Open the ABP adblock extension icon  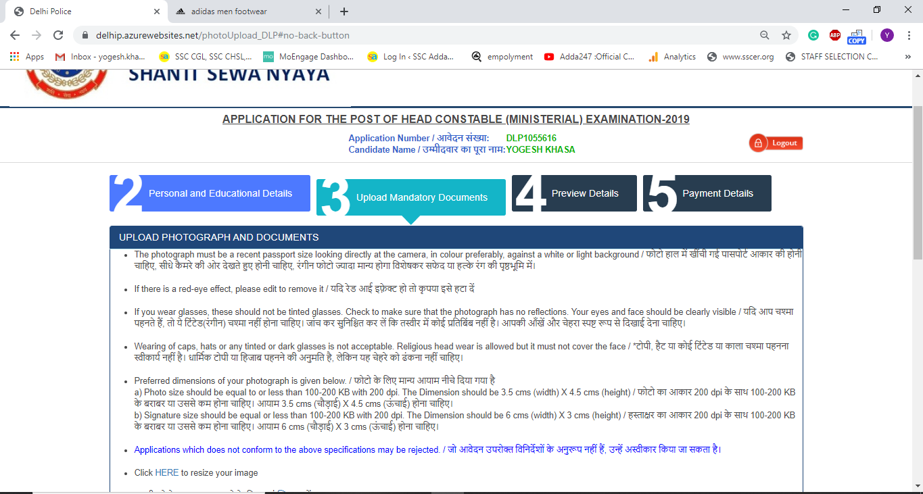click(x=835, y=35)
